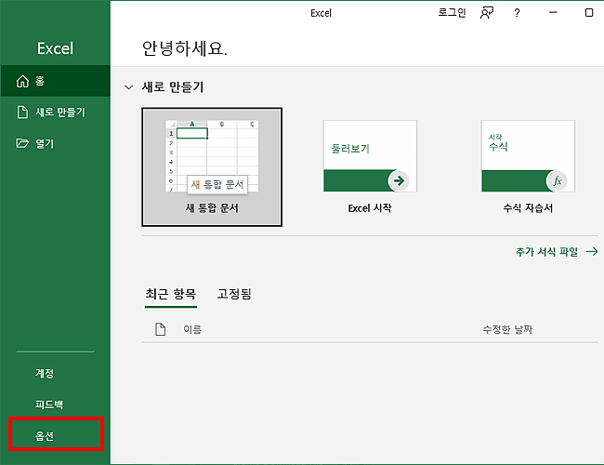Open 추가 서식 파일 link
This screenshot has width=604, height=465.
(546, 252)
